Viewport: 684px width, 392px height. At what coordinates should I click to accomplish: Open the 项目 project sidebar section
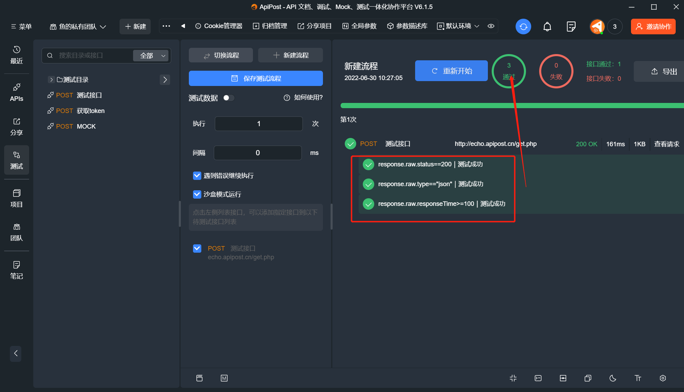[16, 198]
